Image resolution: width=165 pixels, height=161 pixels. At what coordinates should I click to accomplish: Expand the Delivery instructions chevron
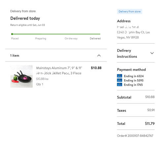click(x=152, y=53)
